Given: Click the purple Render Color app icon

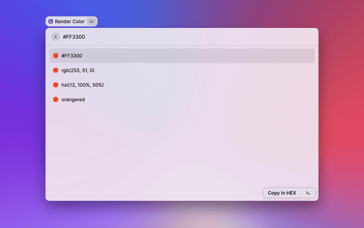Looking at the screenshot, I should (x=51, y=21).
